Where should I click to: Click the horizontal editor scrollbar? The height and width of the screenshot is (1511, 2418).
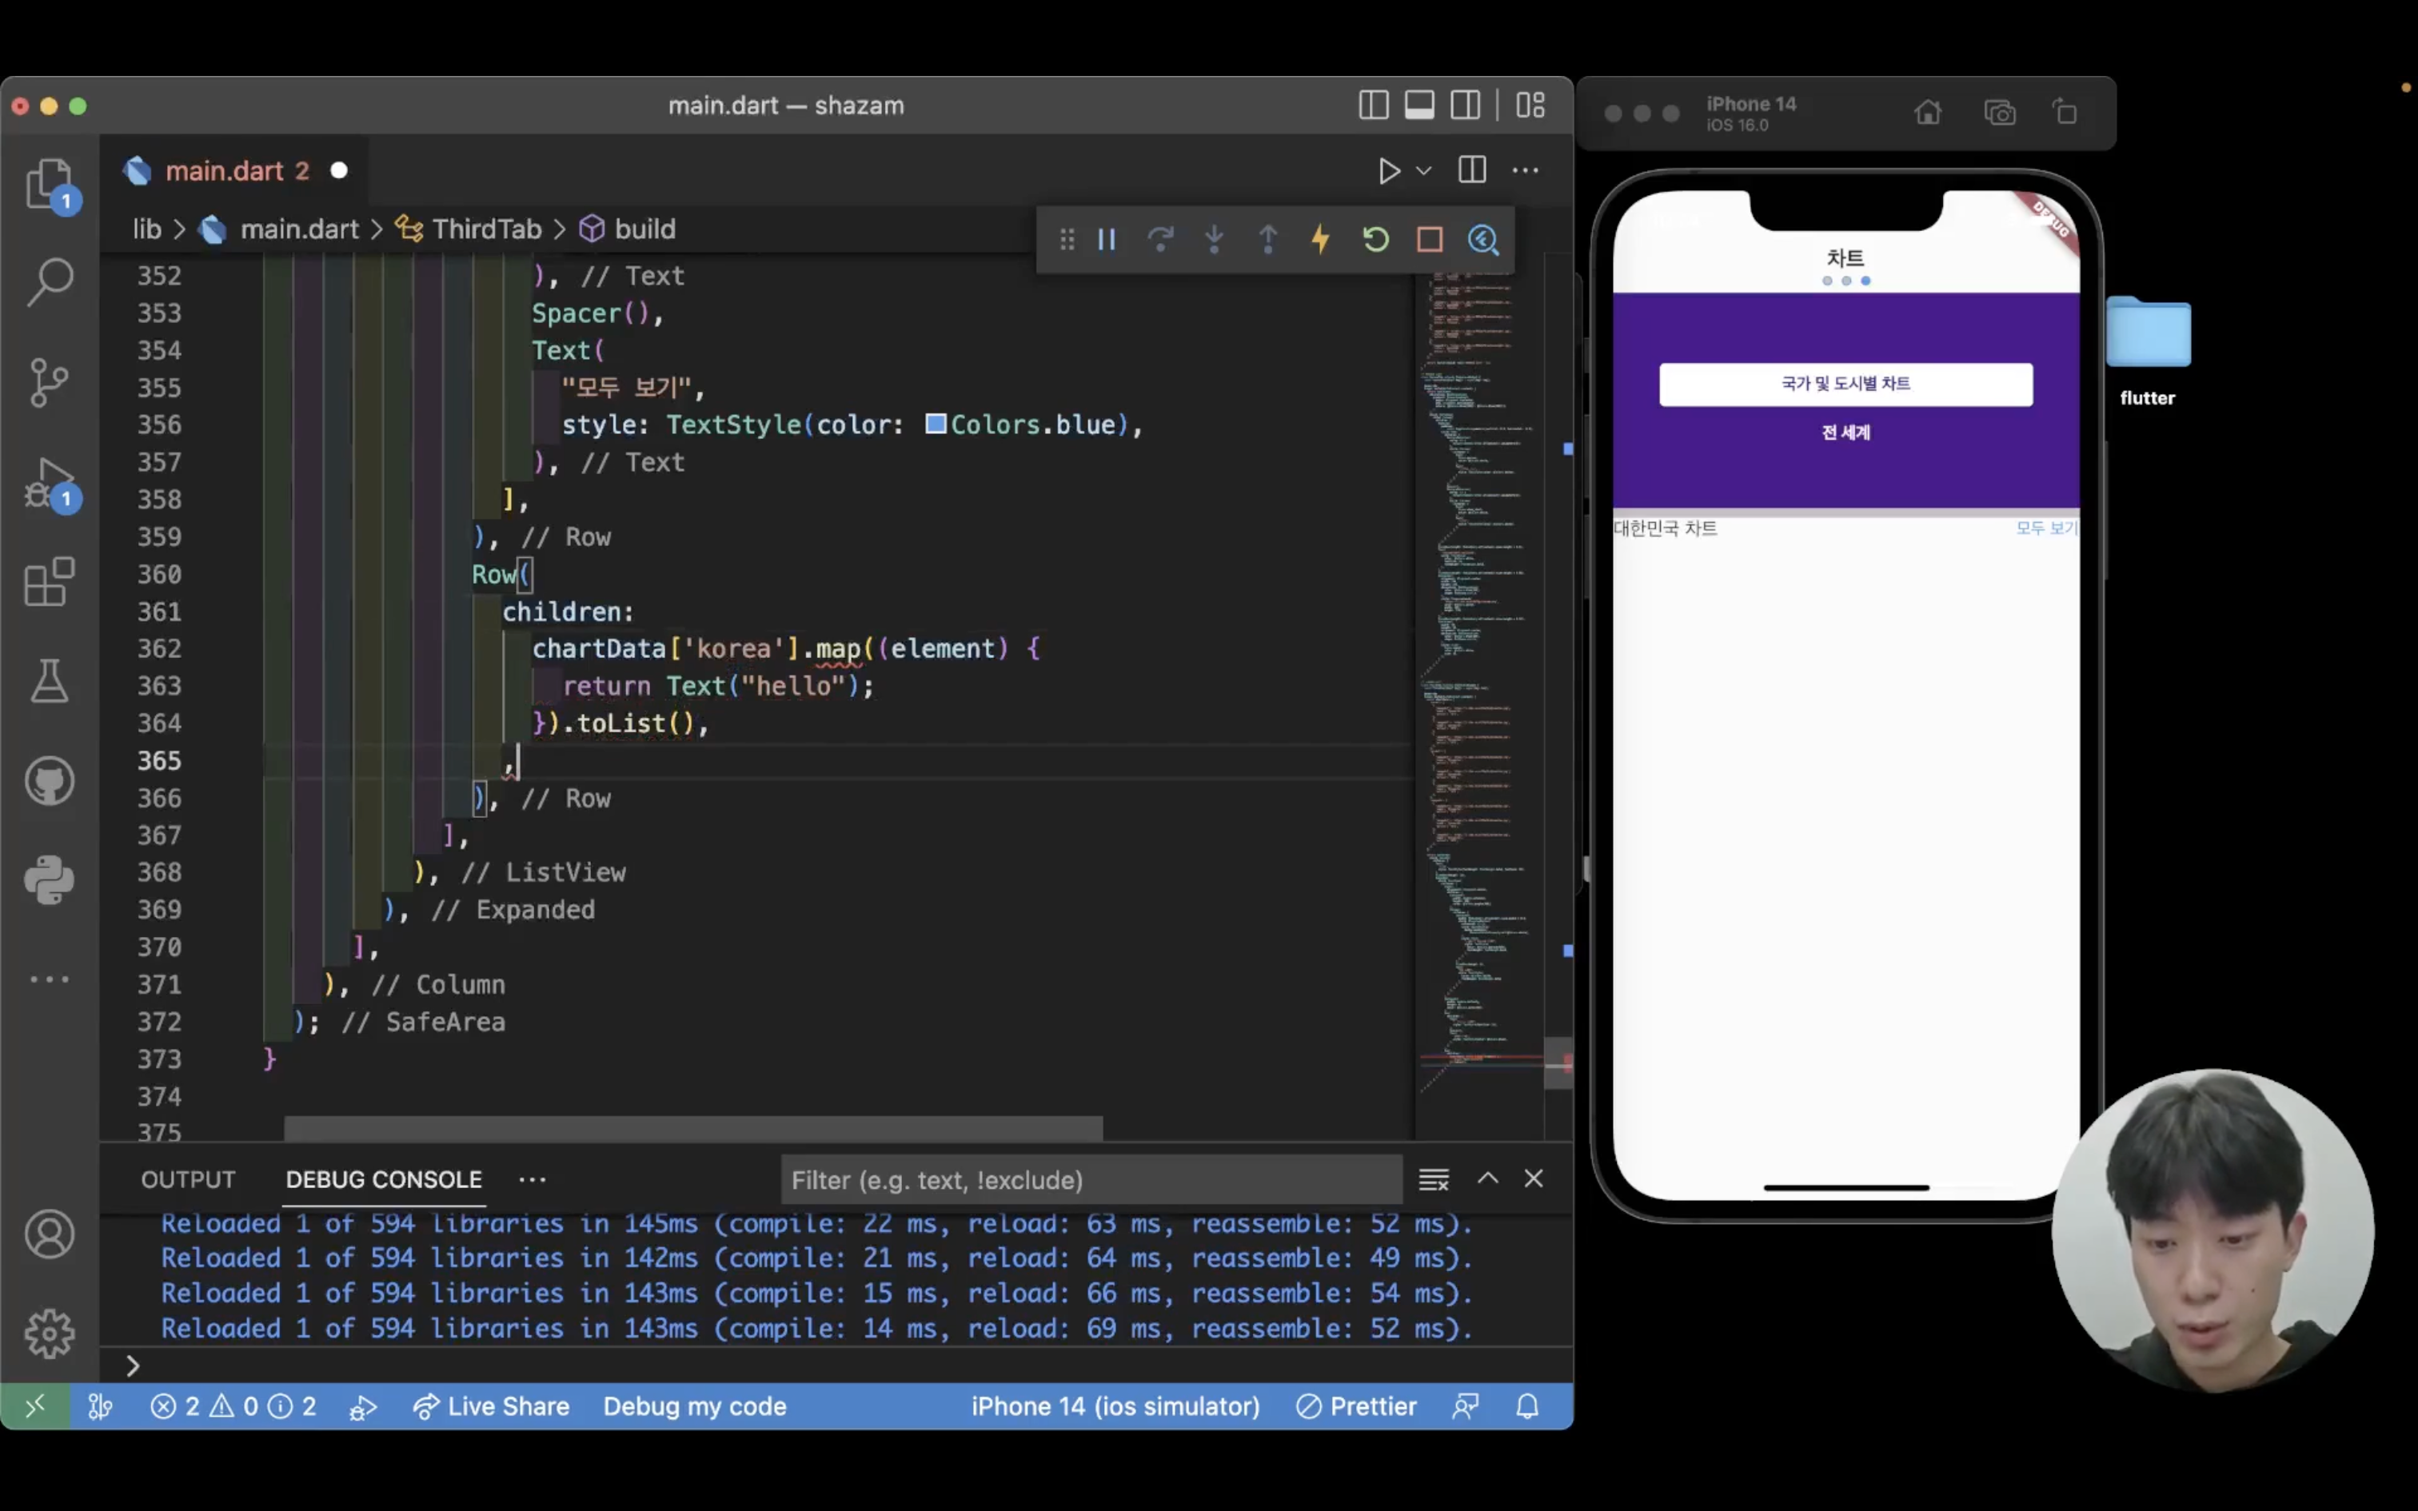pos(693,1129)
